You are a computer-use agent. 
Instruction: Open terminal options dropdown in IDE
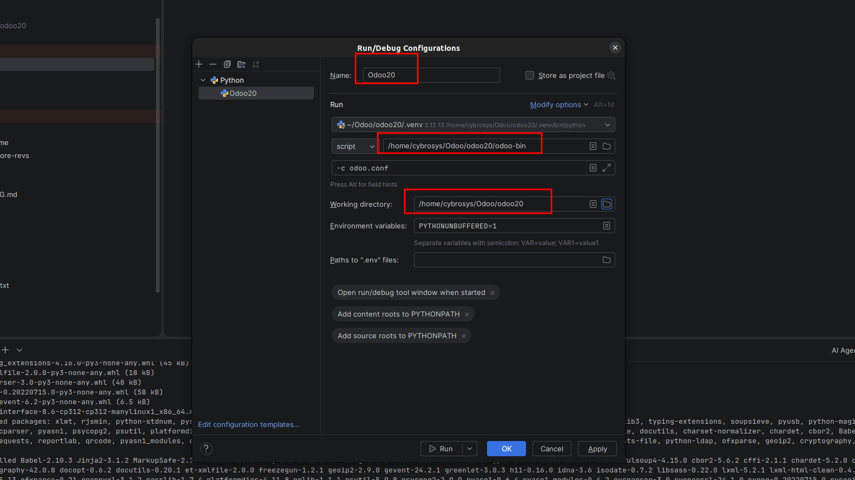point(19,350)
